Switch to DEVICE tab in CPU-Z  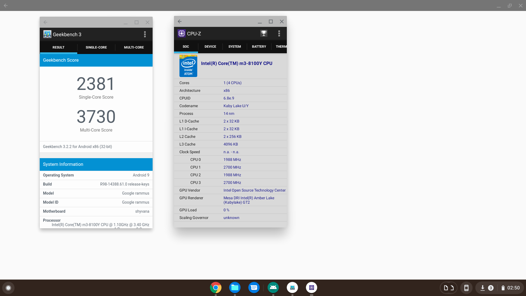click(210, 47)
